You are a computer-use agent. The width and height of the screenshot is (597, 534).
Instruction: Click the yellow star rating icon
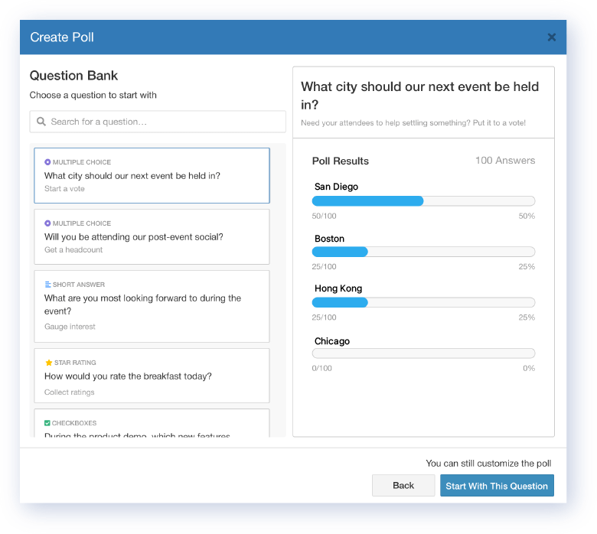(x=48, y=363)
